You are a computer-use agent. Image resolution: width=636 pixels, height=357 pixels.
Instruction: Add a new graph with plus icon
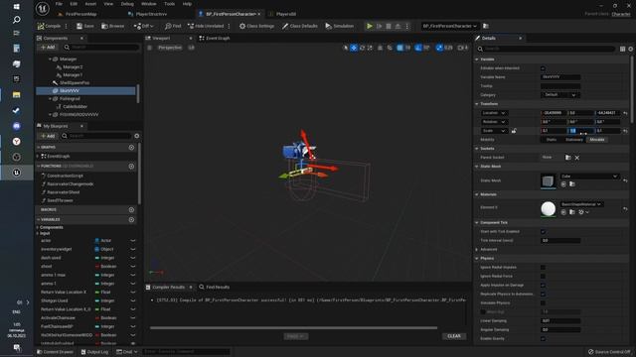tap(131, 148)
